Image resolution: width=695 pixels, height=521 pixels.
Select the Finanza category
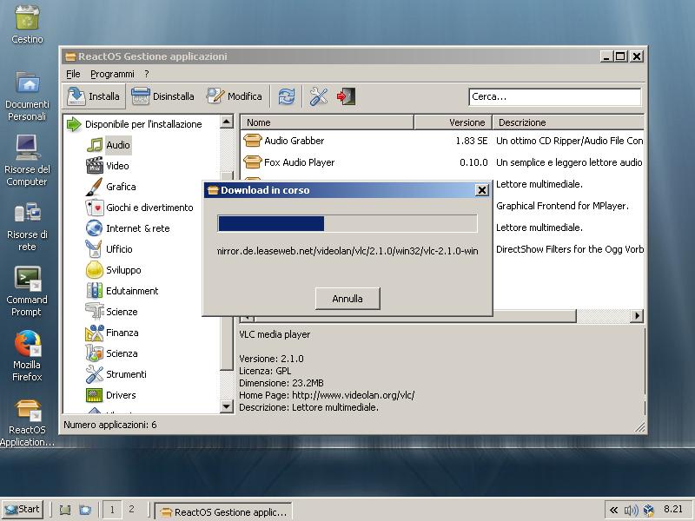click(112, 333)
